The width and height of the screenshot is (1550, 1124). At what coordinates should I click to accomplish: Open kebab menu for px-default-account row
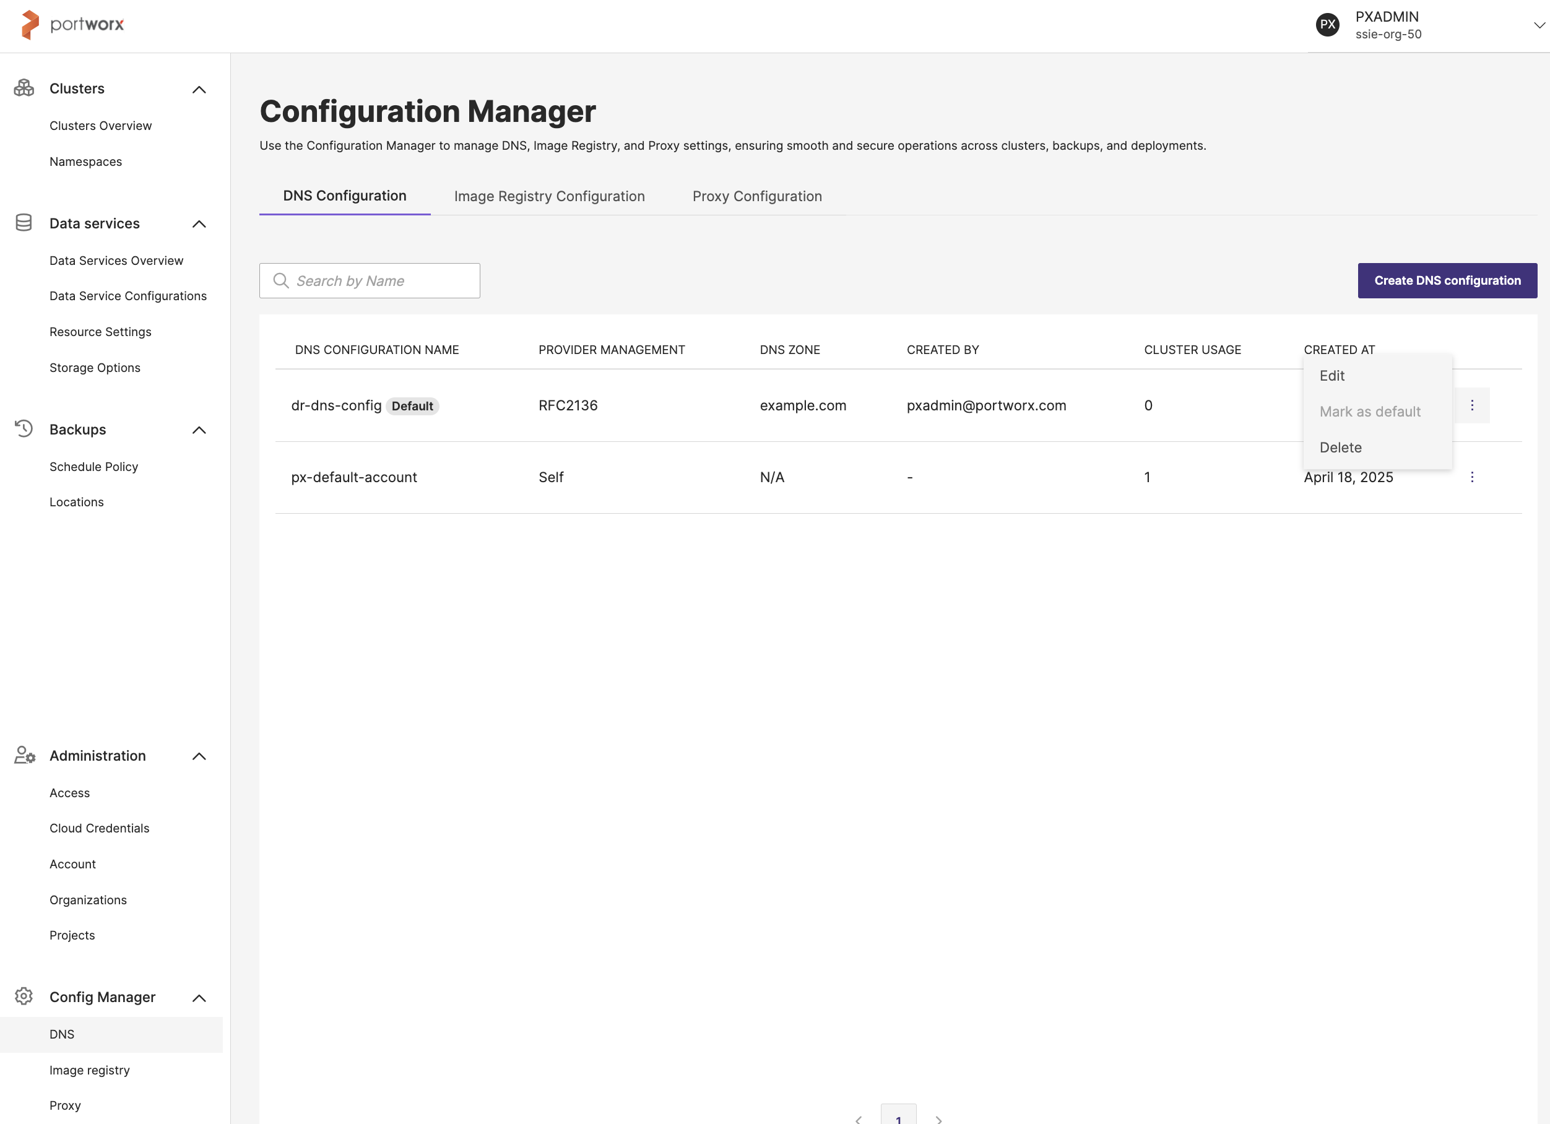[x=1471, y=477]
